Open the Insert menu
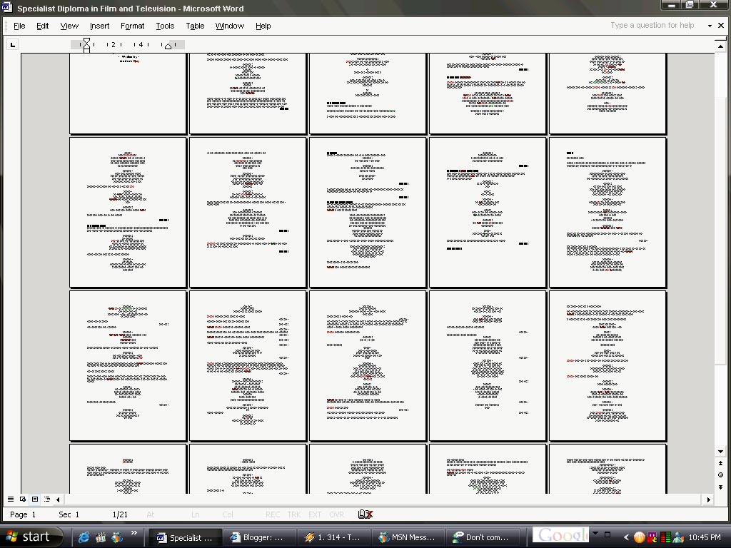Image resolution: width=731 pixels, height=548 pixels. pyautogui.click(x=99, y=26)
